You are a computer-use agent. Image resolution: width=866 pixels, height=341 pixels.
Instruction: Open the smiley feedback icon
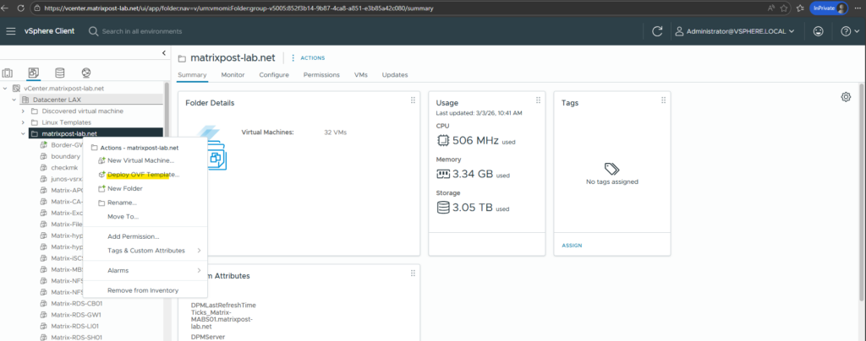coord(818,31)
